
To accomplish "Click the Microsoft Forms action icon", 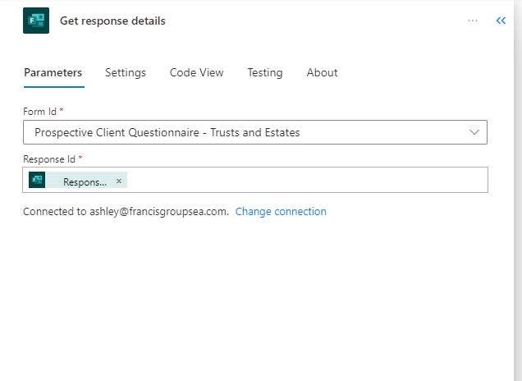I will (36, 21).
